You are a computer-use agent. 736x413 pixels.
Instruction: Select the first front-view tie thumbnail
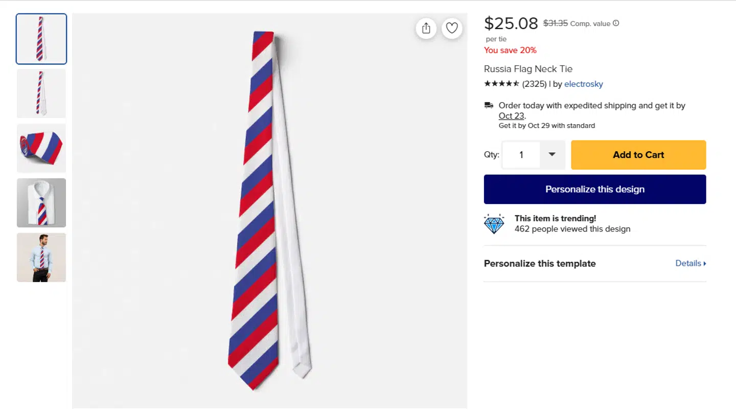click(41, 39)
